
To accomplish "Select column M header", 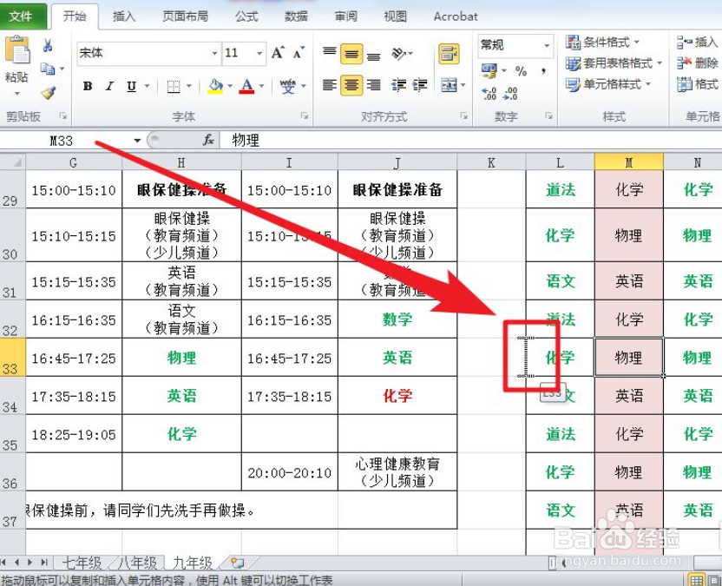I will click(x=629, y=162).
